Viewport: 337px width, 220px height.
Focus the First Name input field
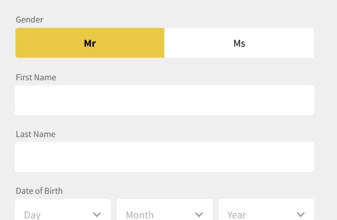pos(165,100)
